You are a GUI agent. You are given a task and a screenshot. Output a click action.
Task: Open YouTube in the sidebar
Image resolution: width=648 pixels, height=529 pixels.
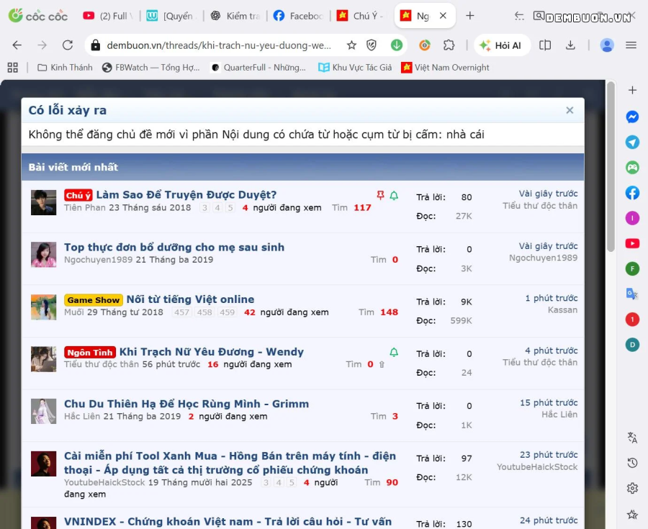(x=632, y=244)
